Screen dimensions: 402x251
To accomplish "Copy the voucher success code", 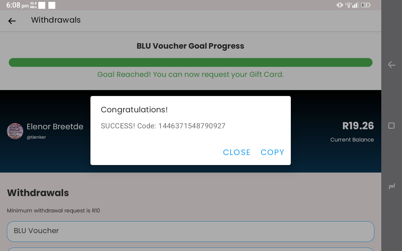I will point(272,152).
